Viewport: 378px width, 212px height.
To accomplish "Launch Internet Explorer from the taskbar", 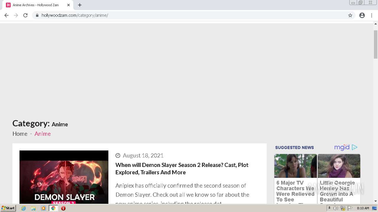I will pos(24,208).
